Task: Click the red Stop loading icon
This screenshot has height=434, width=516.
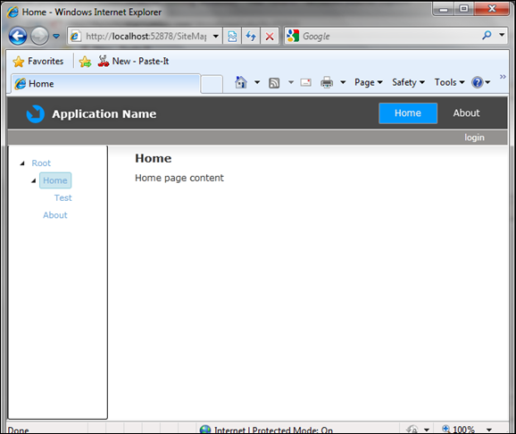Action: [270, 36]
